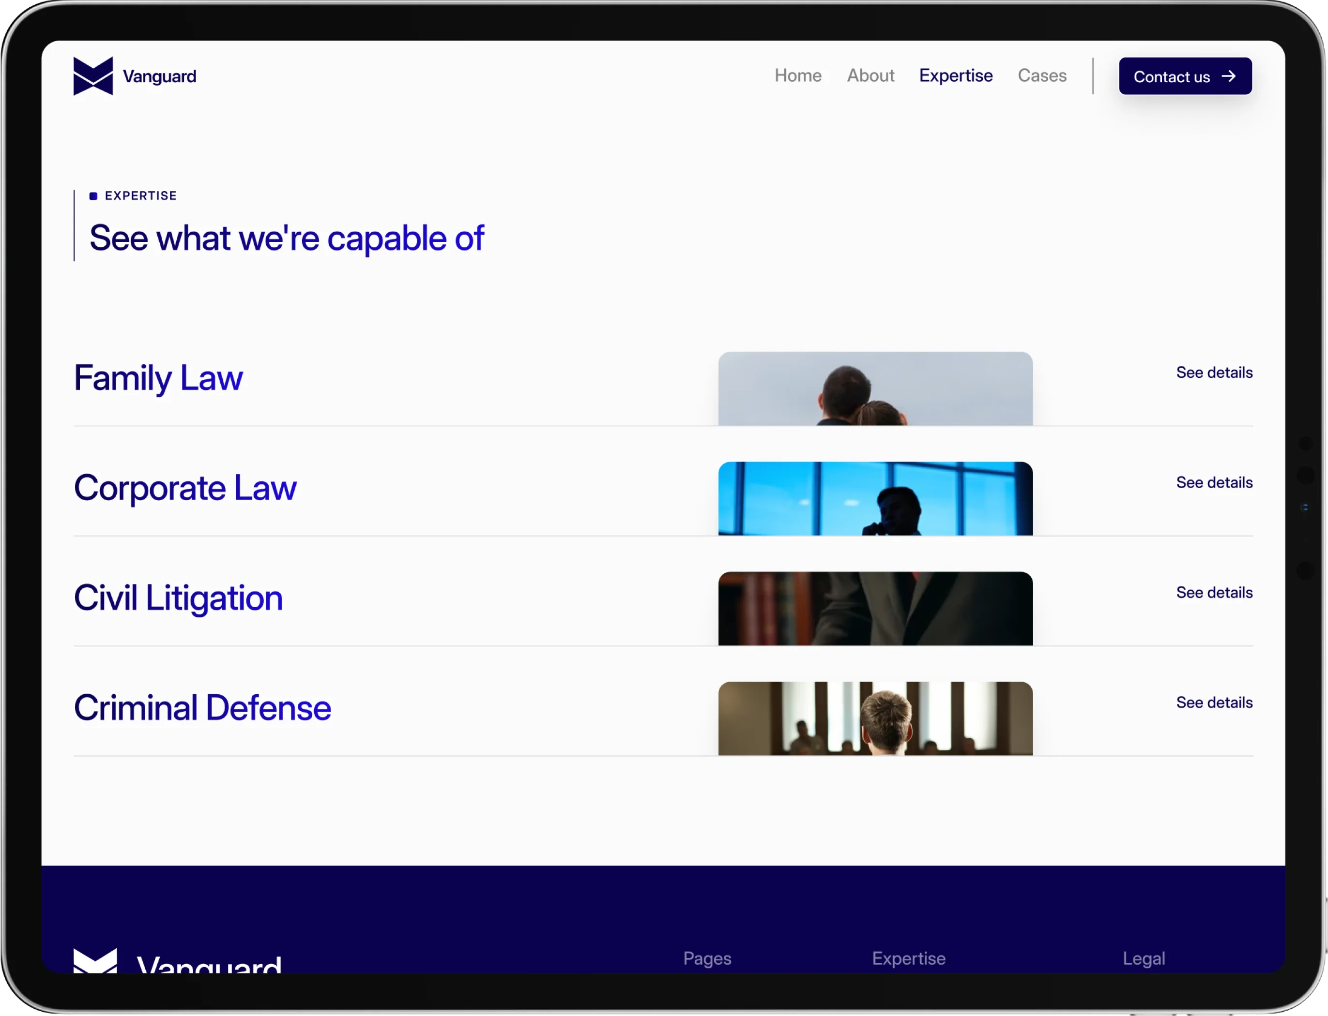Click the arrow icon in Contact us button

1228,76
